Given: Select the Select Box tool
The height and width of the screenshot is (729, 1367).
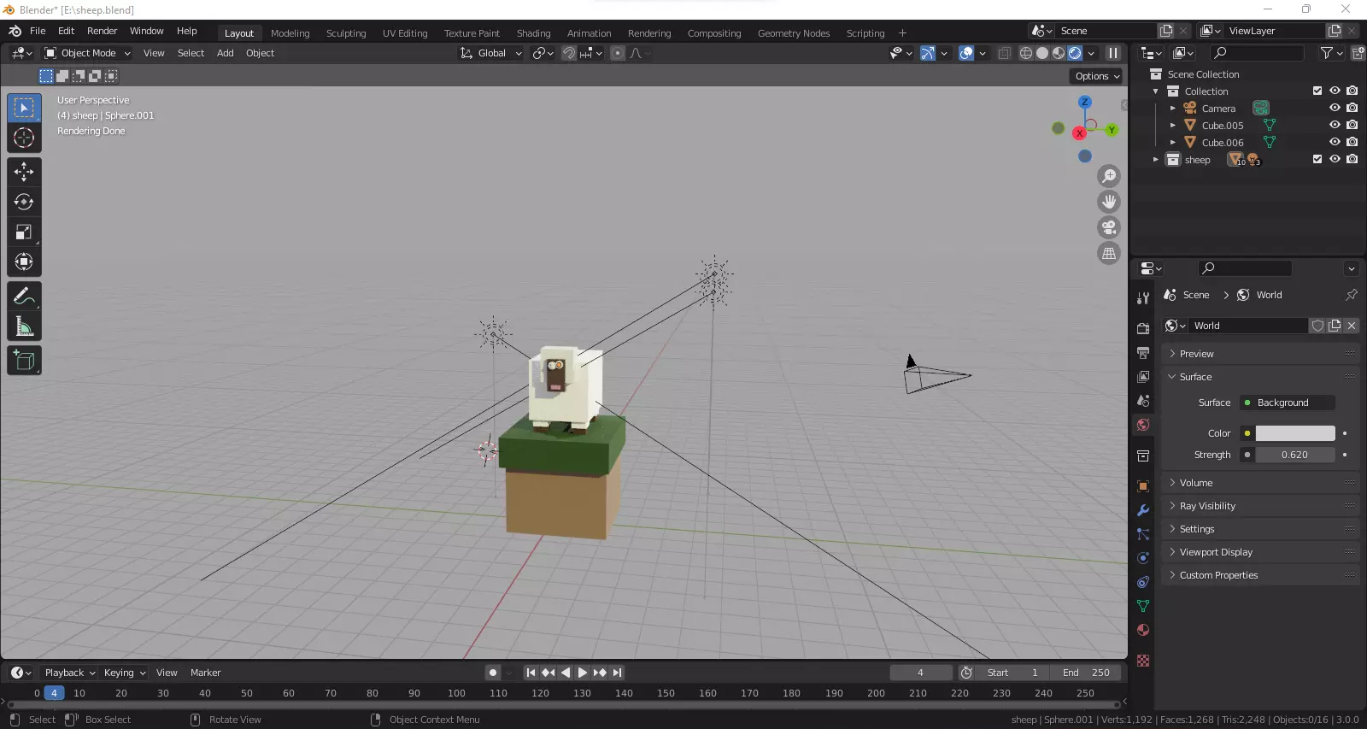Looking at the screenshot, I should click(24, 108).
